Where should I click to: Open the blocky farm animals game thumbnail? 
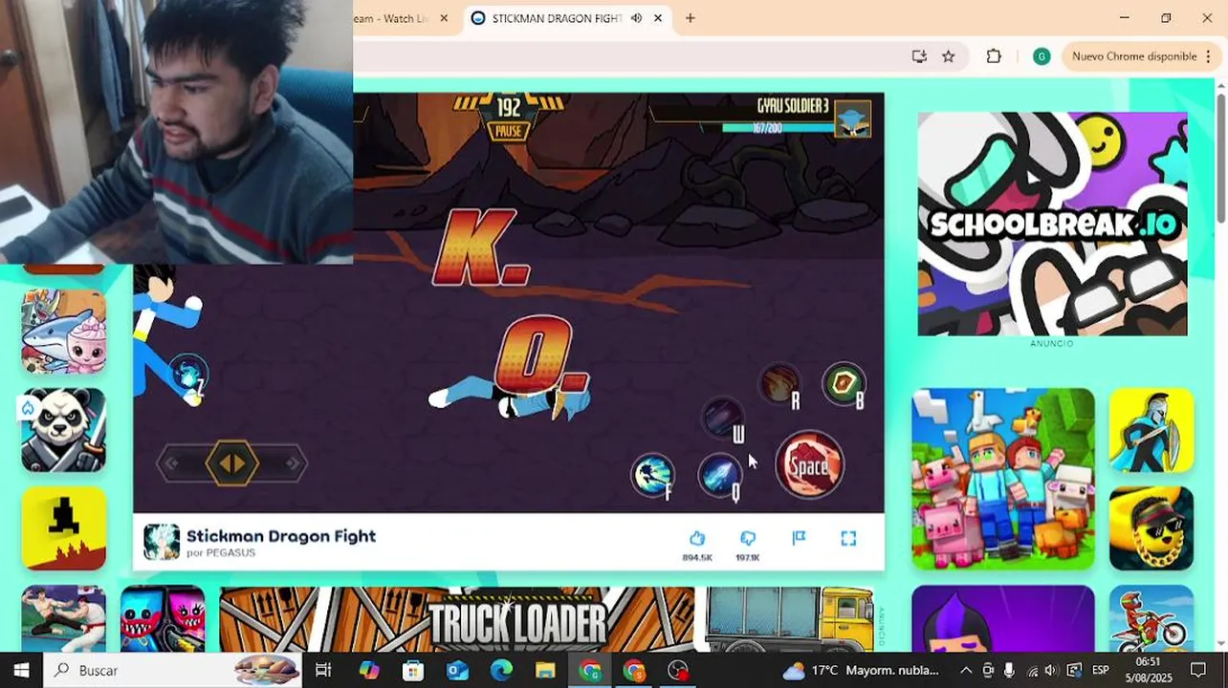(1003, 479)
